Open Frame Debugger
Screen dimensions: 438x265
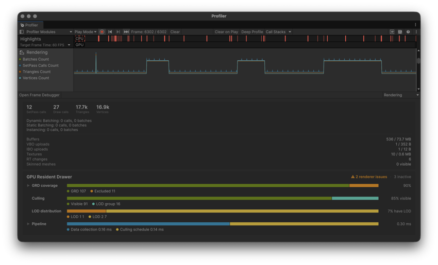[x=39, y=95]
